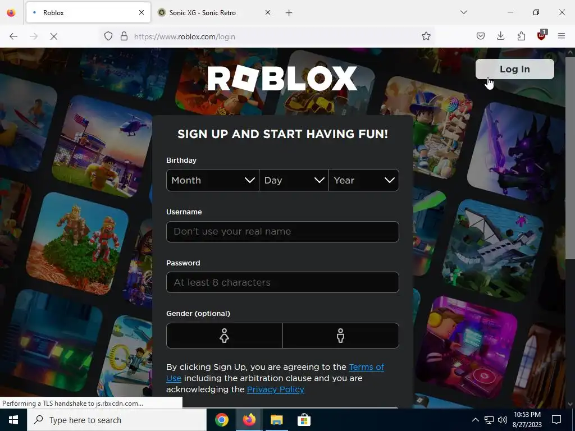Open the taskbar clock and date
This screenshot has height=431, width=575.
coord(527,420)
